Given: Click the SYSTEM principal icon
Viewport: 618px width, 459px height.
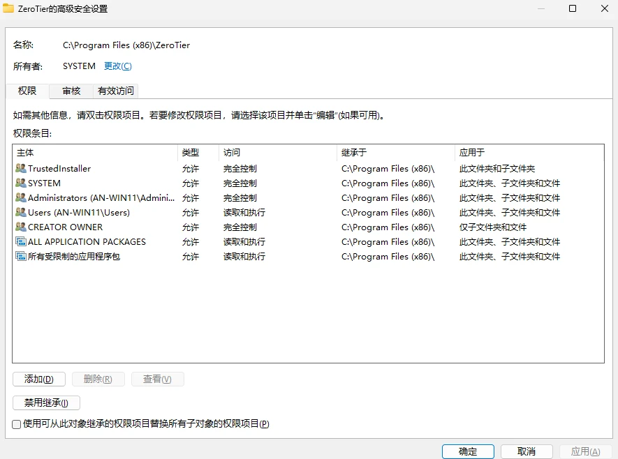Looking at the screenshot, I should pos(20,183).
